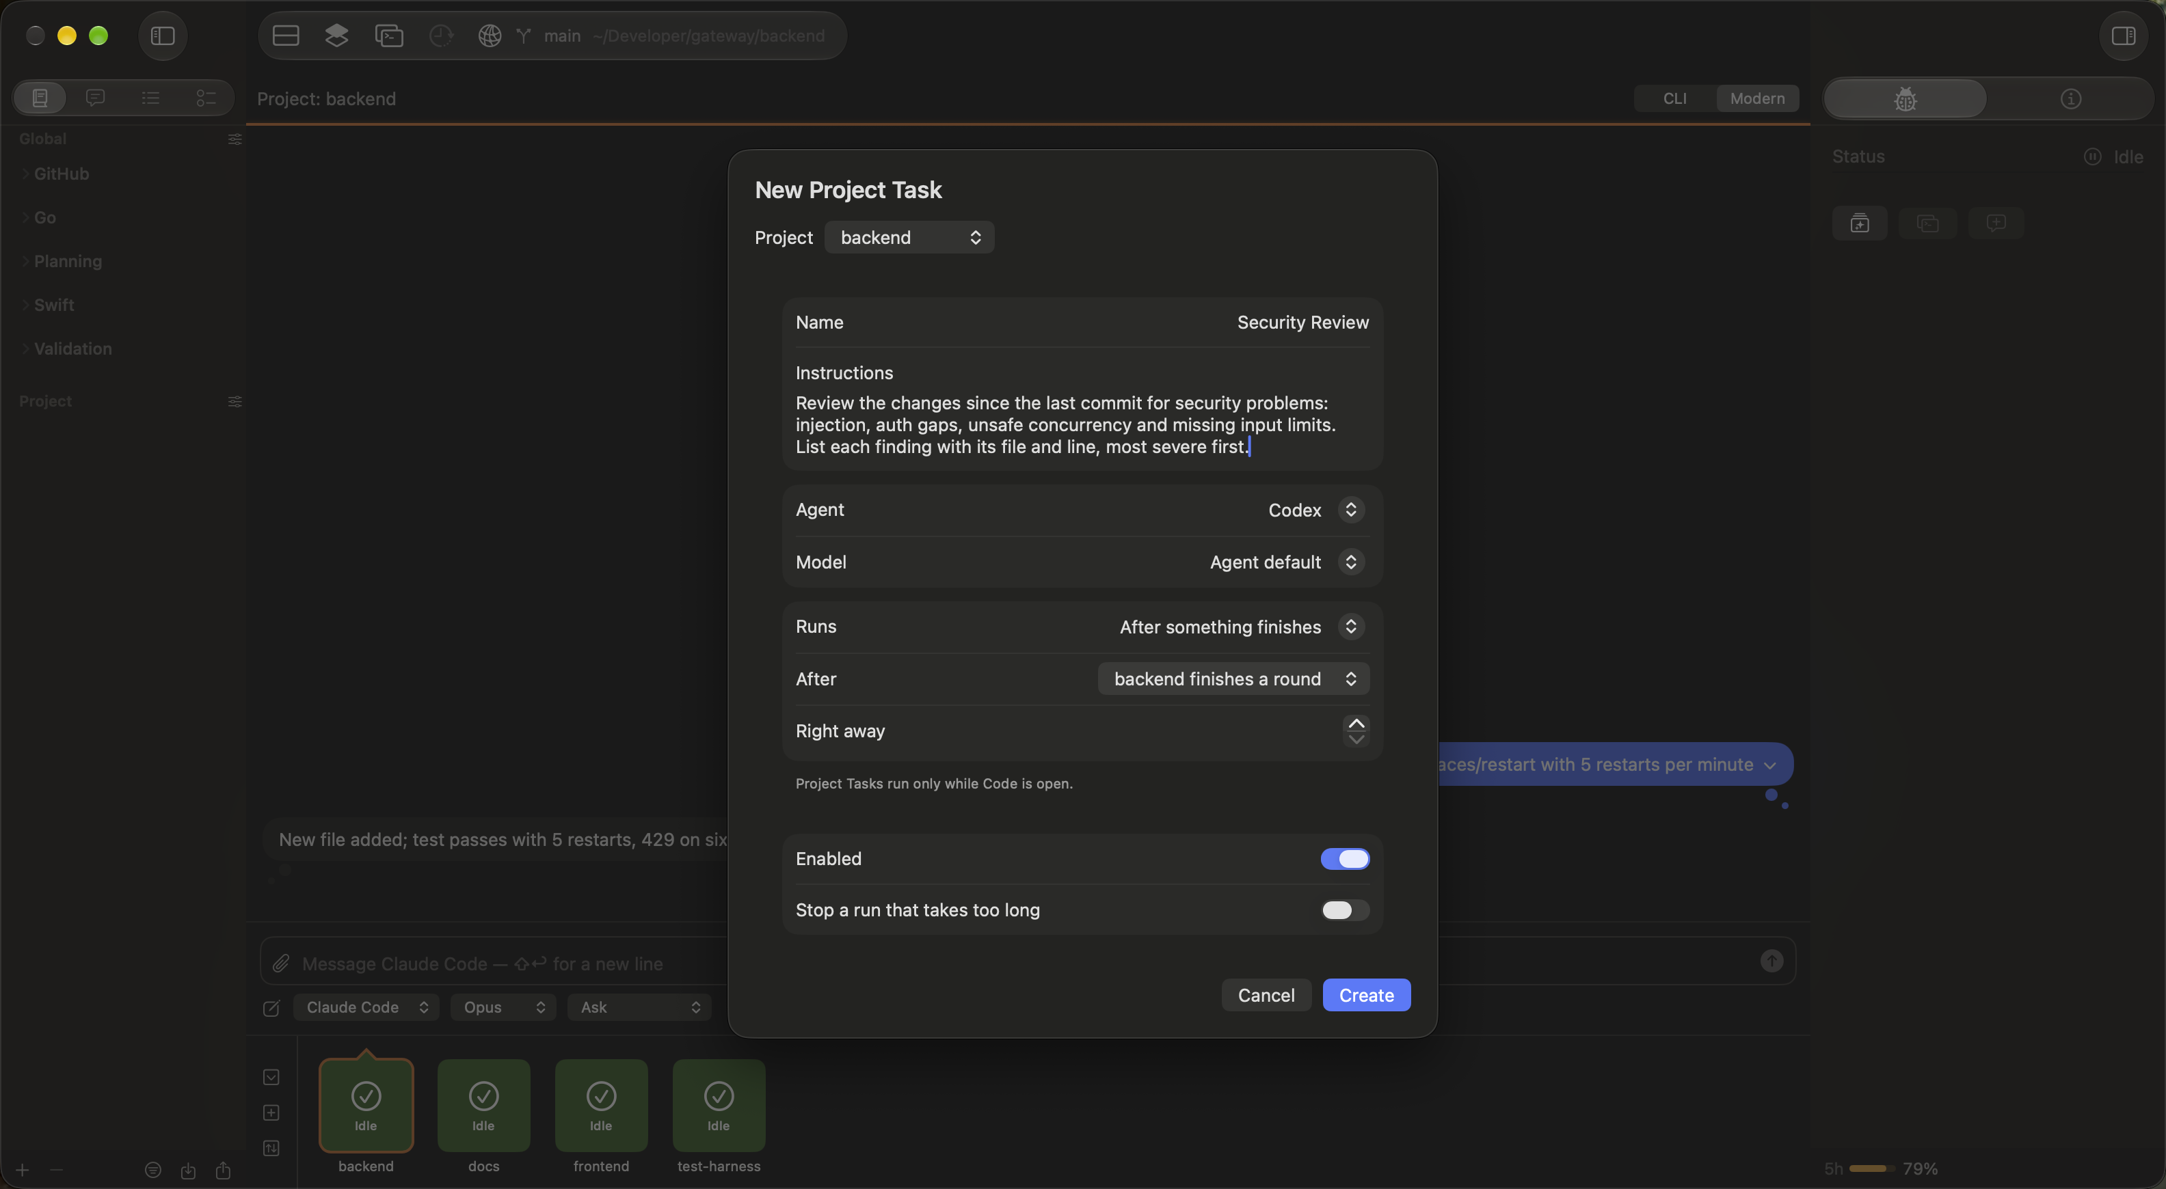Click the Global section settings sliders icon
The width and height of the screenshot is (2166, 1189).
(x=235, y=139)
